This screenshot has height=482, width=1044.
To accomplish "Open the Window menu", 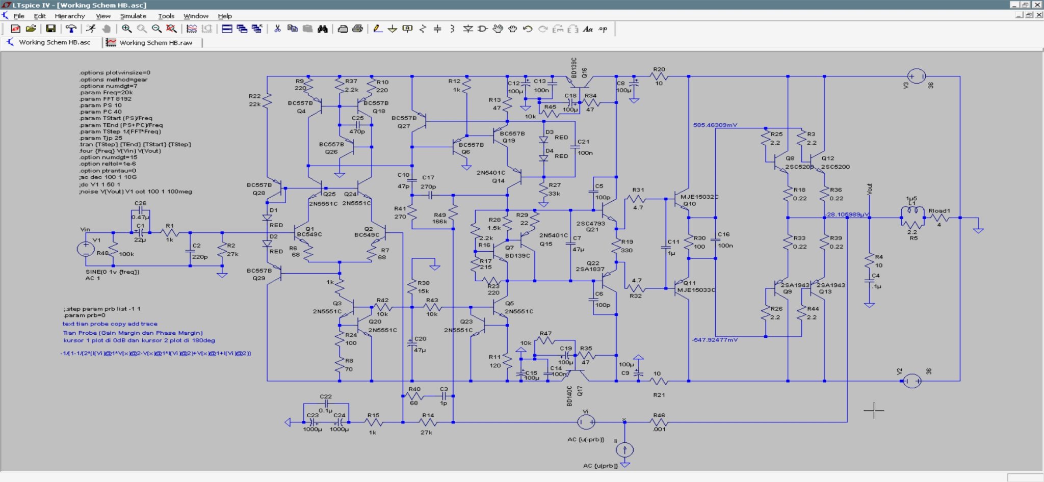I will (196, 16).
